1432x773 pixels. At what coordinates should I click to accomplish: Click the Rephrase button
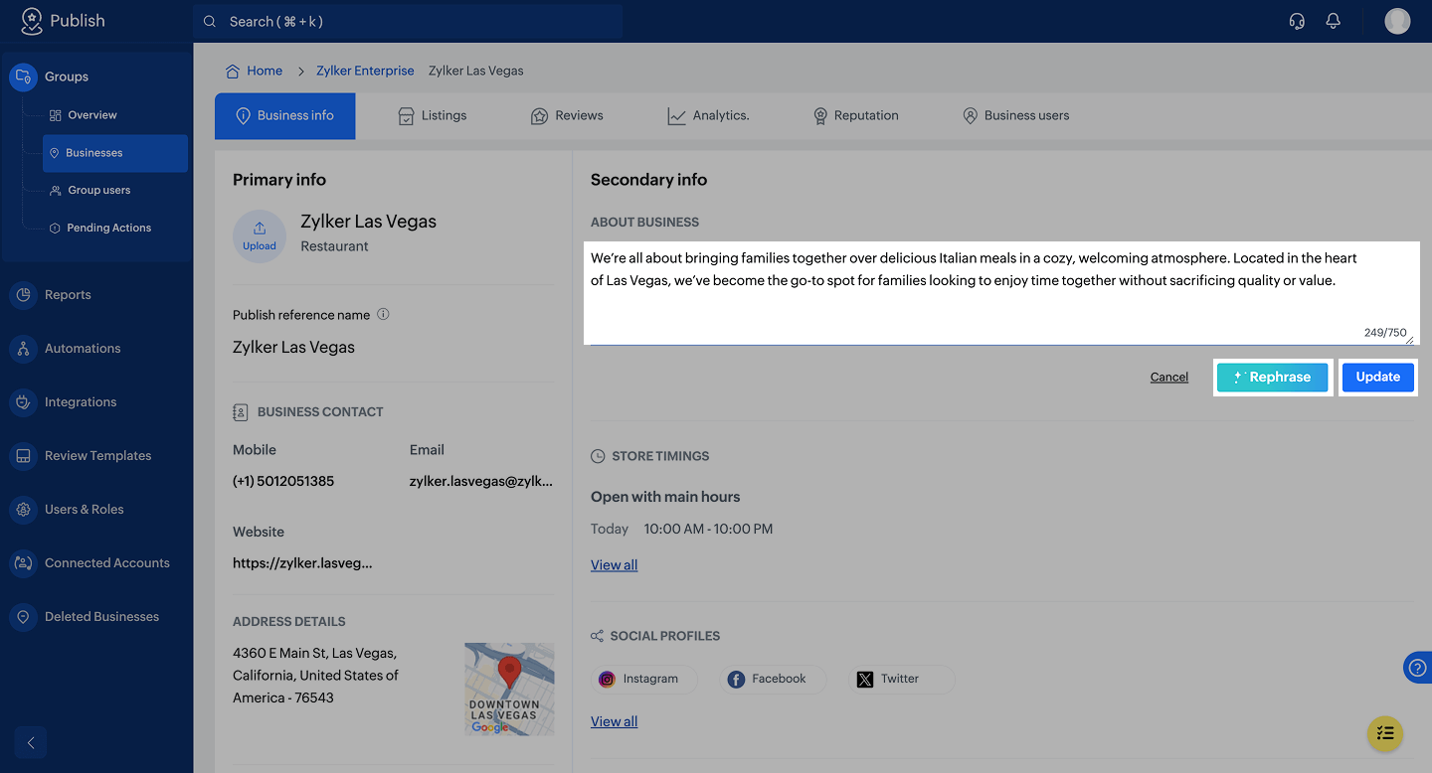[x=1272, y=378]
